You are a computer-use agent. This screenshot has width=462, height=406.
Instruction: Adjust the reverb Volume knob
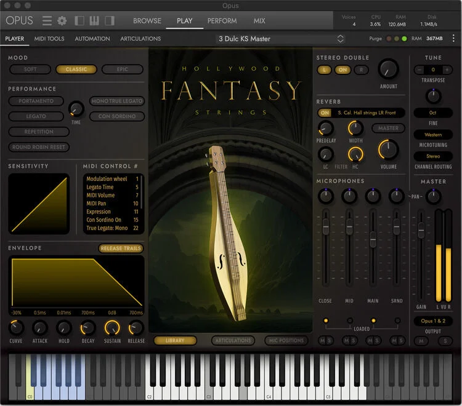pyautogui.click(x=388, y=149)
